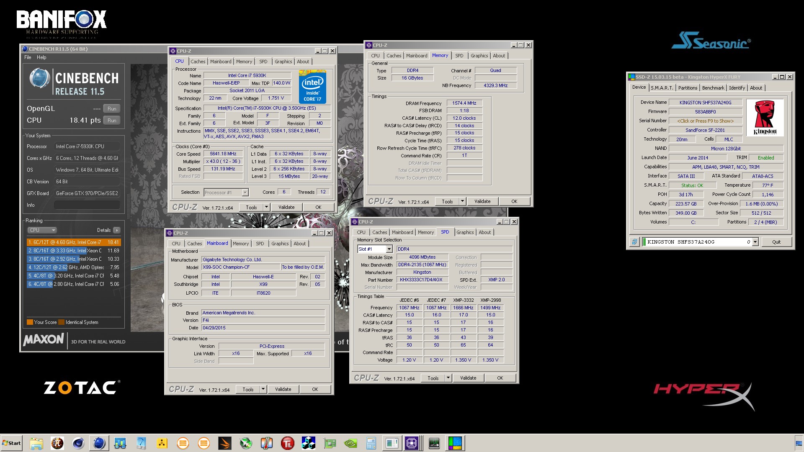Open SPD tab in CPU-Z Memory window
The image size is (804, 452).
click(459, 56)
